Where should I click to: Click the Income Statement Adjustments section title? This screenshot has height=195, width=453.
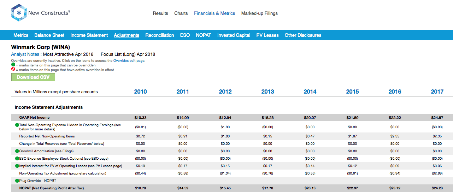pos(49,107)
